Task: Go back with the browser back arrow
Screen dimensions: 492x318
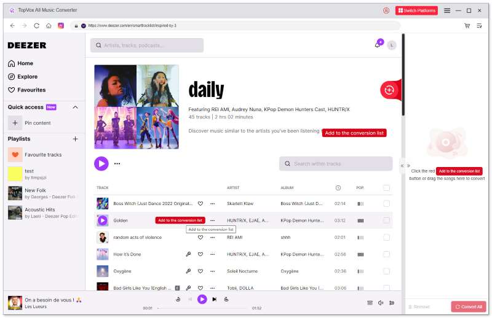Action: (x=12, y=26)
